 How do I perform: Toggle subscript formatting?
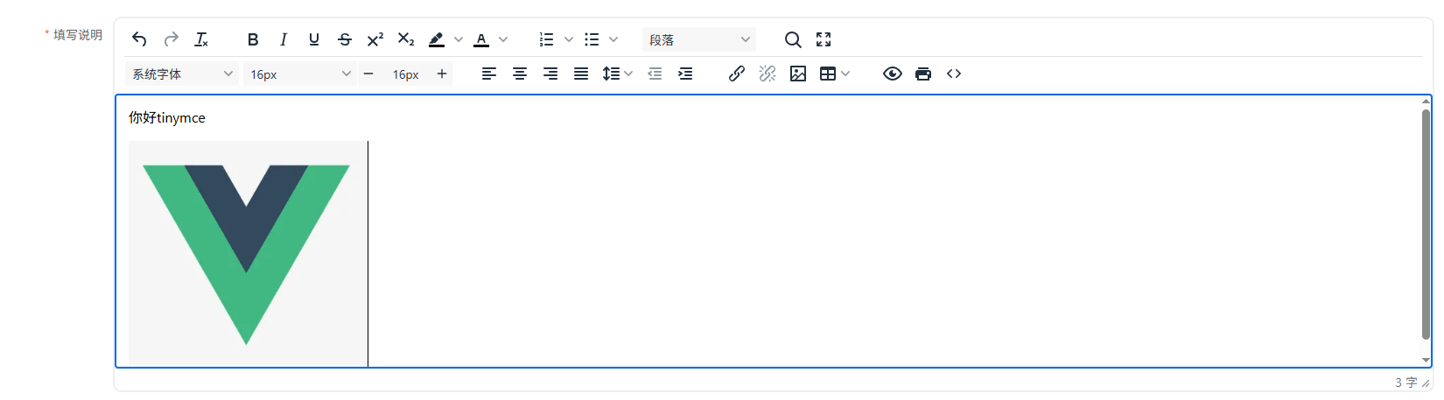406,39
